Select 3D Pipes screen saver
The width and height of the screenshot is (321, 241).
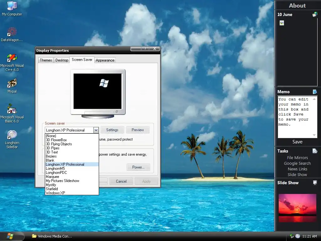[x=72, y=148]
